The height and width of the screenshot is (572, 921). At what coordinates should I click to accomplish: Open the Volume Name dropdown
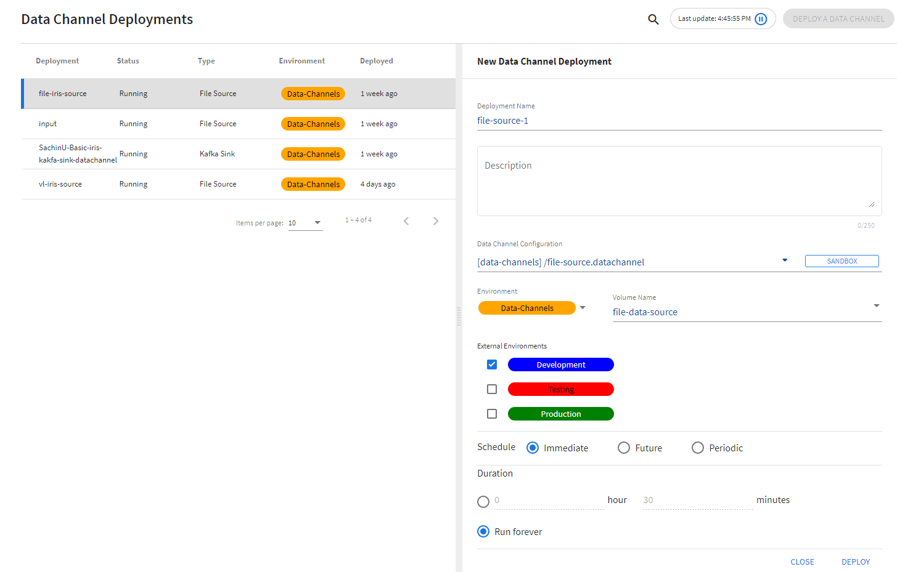click(x=876, y=306)
